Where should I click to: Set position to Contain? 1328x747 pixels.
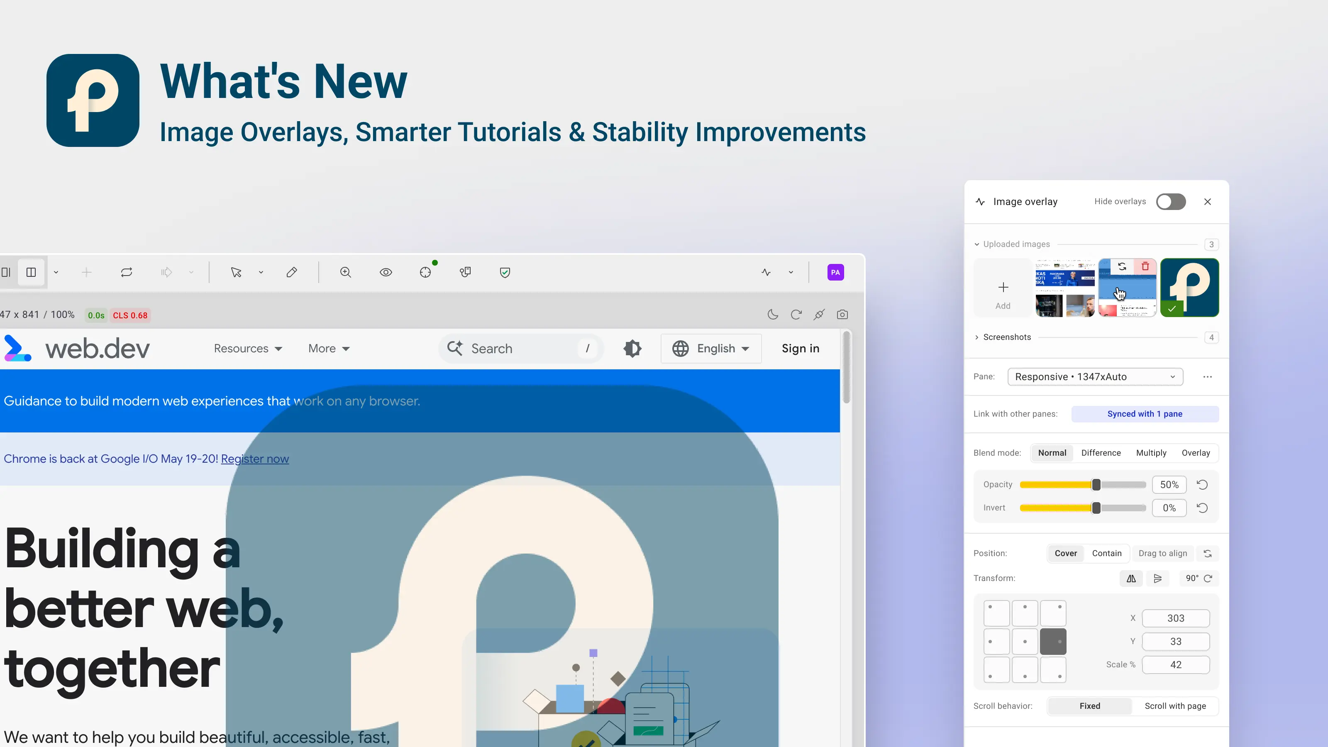coord(1107,553)
